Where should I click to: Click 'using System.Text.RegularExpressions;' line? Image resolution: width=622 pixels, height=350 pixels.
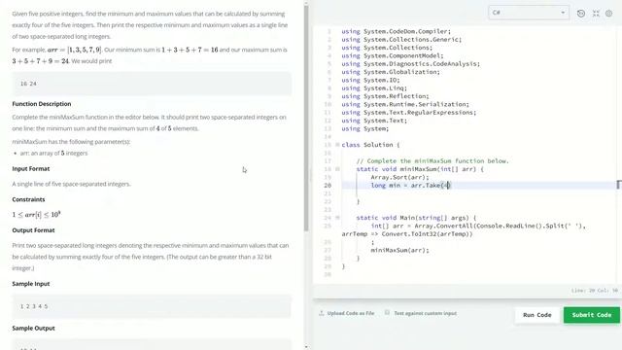tap(408, 113)
